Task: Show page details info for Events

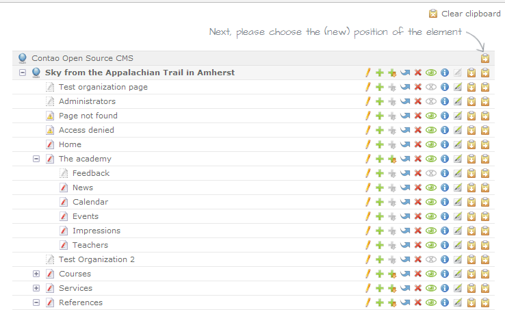Action: pyautogui.click(x=444, y=216)
